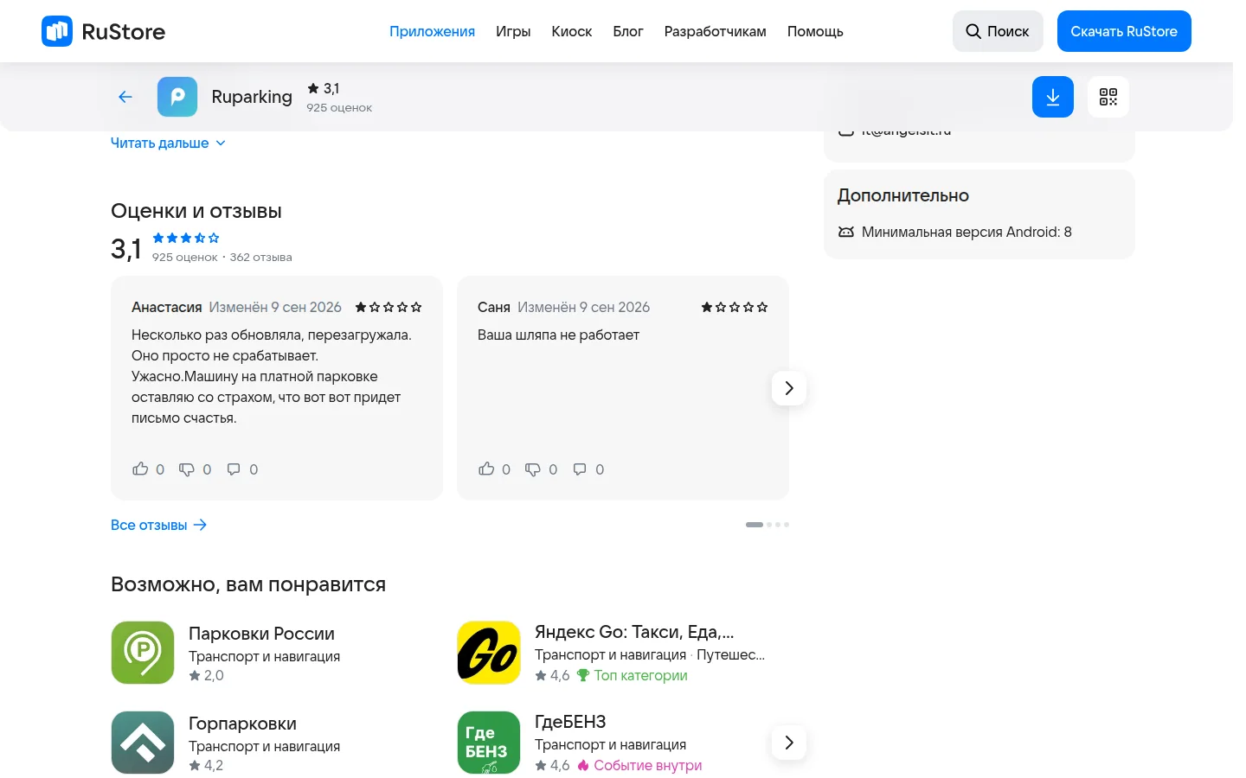This screenshot has height=778, width=1246.
Task: Show more recommended apps with right chevron
Action: 789,743
